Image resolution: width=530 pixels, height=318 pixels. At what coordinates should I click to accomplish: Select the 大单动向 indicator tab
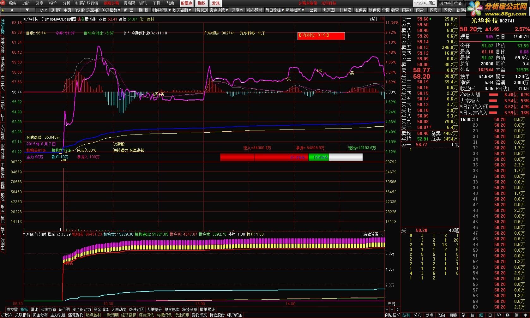click(x=119, y=309)
